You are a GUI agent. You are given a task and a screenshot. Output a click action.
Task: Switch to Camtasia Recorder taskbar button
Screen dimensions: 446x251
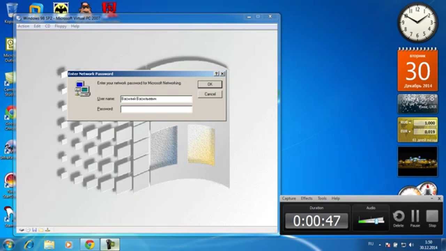pos(110,245)
